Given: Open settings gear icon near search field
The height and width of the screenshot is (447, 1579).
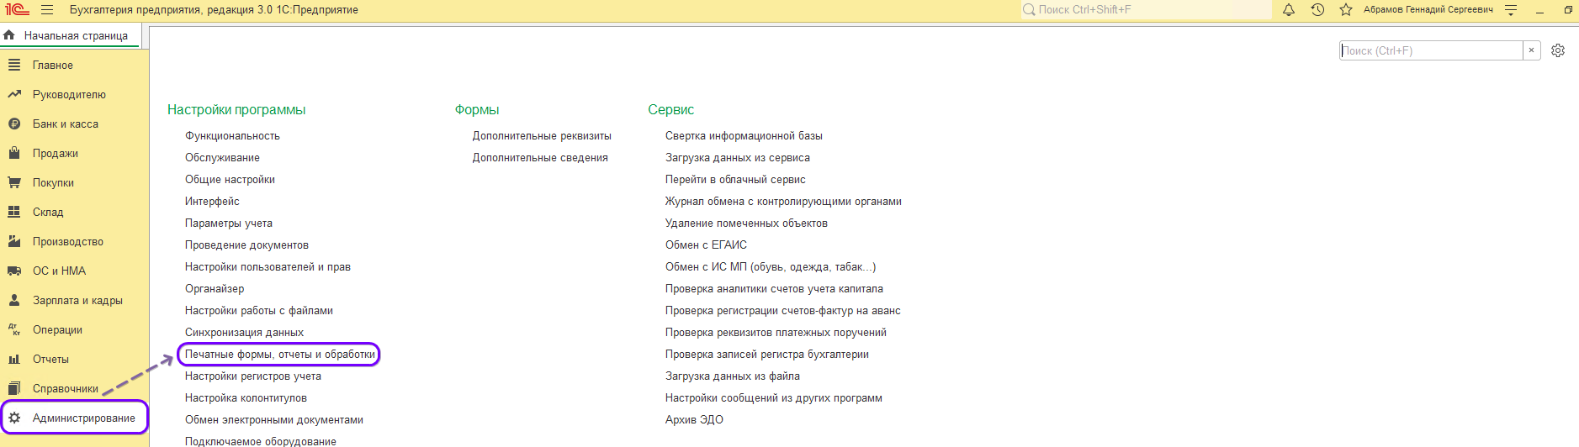Looking at the screenshot, I should coord(1558,50).
